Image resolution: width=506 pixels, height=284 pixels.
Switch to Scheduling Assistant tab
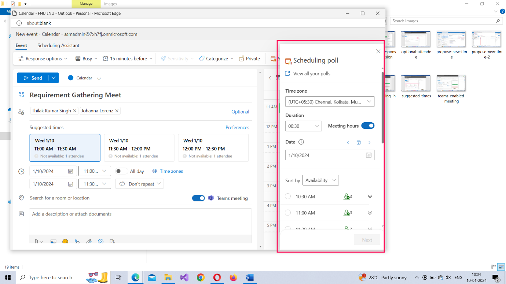coord(58,46)
